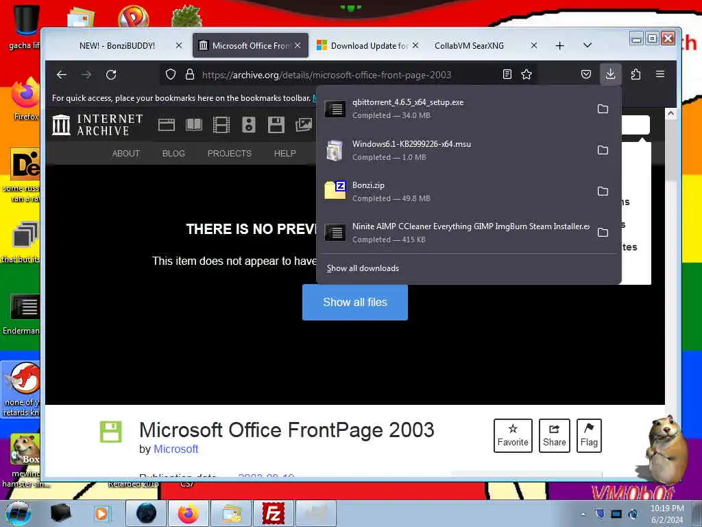The height and width of the screenshot is (527, 702).
Task: Close the Download Update tab
Action: tap(415, 46)
